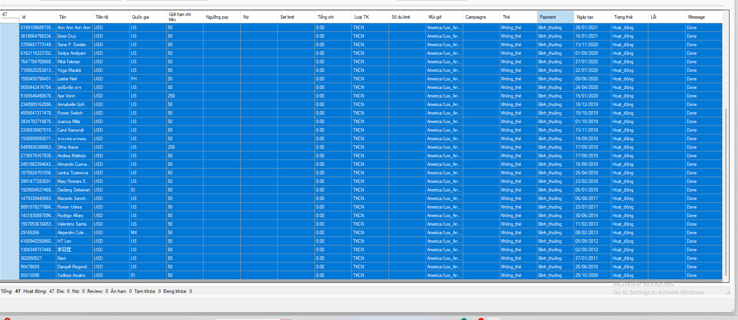Click date cell 16/01/2021
Image resolution: width=738 pixels, height=320 pixels.
click(x=593, y=36)
